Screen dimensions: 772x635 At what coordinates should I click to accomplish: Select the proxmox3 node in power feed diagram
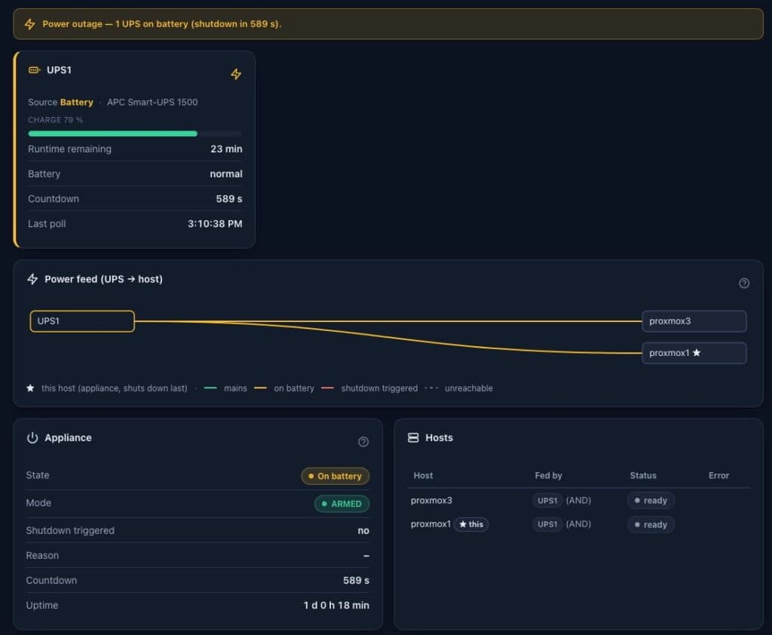pyautogui.click(x=694, y=321)
